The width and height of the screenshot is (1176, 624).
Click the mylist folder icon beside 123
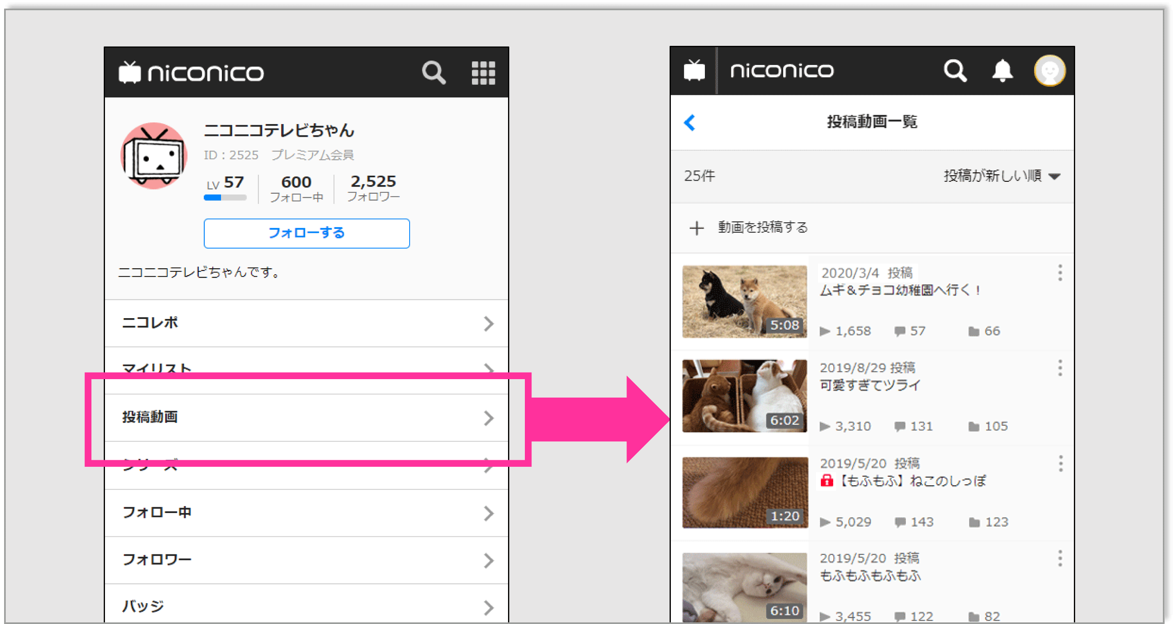click(974, 522)
